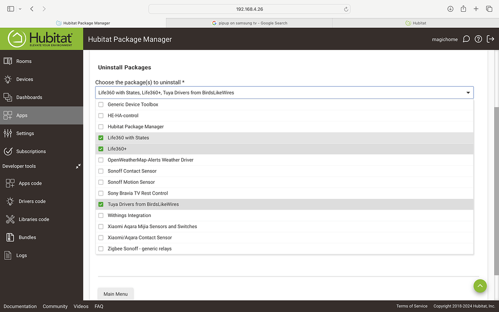The width and height of the screenshot is (499, 312).
Task: Open the Documentation link in the footer
Action: pyautogui.click(x=20, y=306)
